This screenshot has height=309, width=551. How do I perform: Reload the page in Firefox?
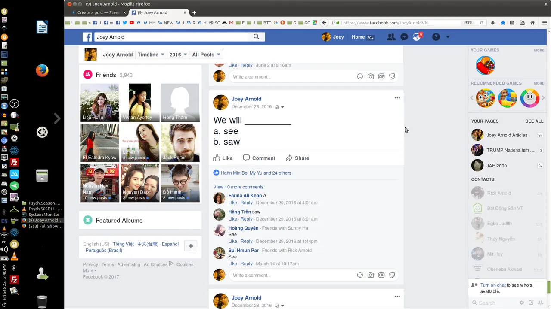pos(482,23)
